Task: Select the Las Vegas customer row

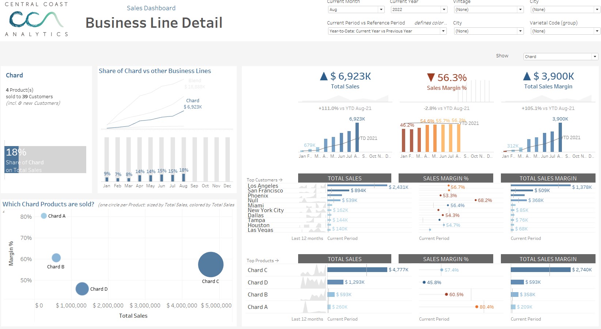Action: point(260,230)
